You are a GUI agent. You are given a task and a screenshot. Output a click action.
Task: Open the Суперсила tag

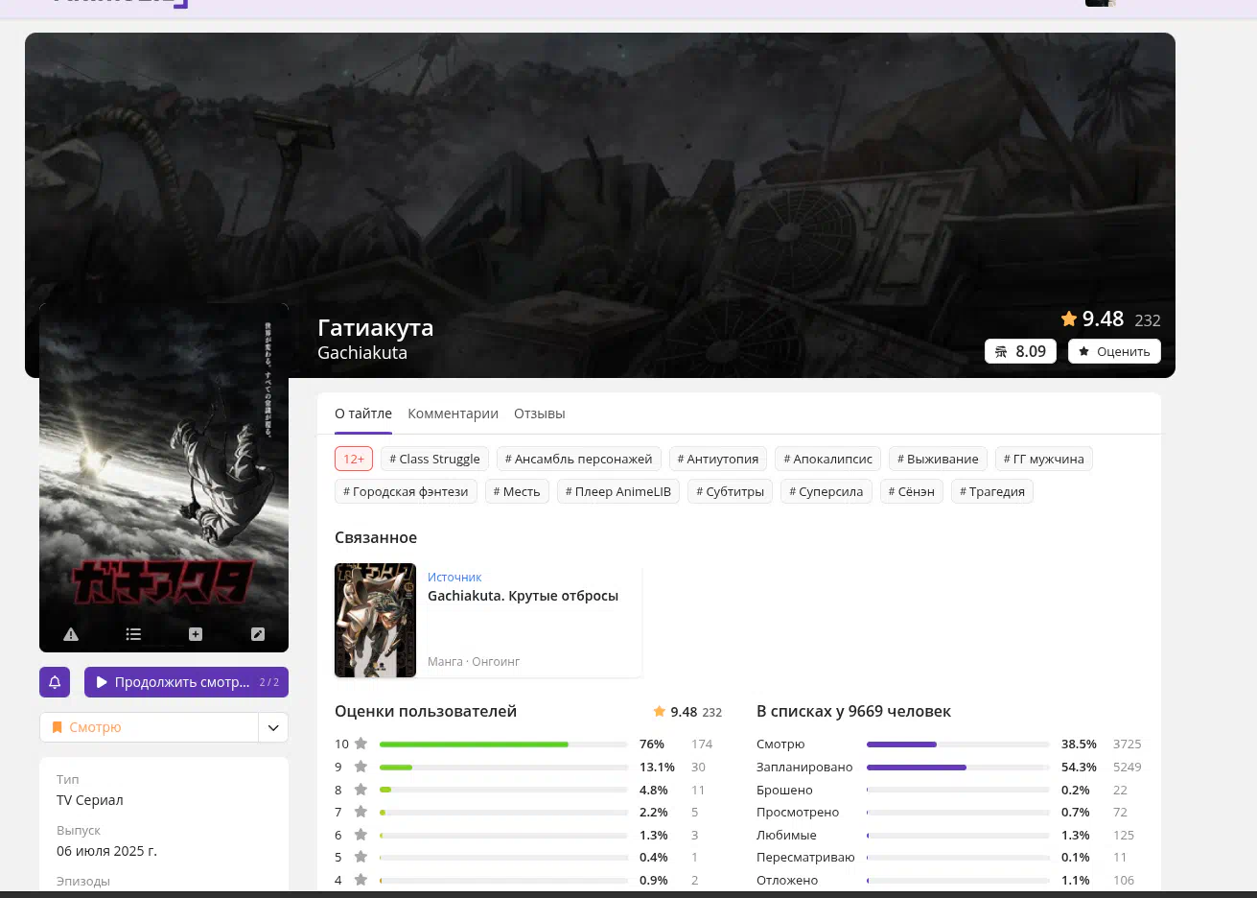pyautogui.click(x=826, y=491)
